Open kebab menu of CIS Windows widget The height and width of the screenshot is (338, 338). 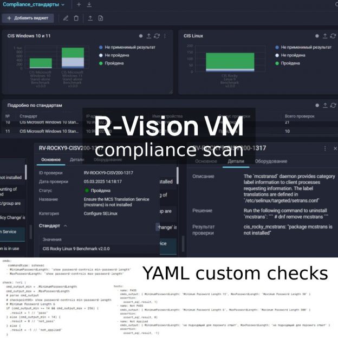pos(165,36)
